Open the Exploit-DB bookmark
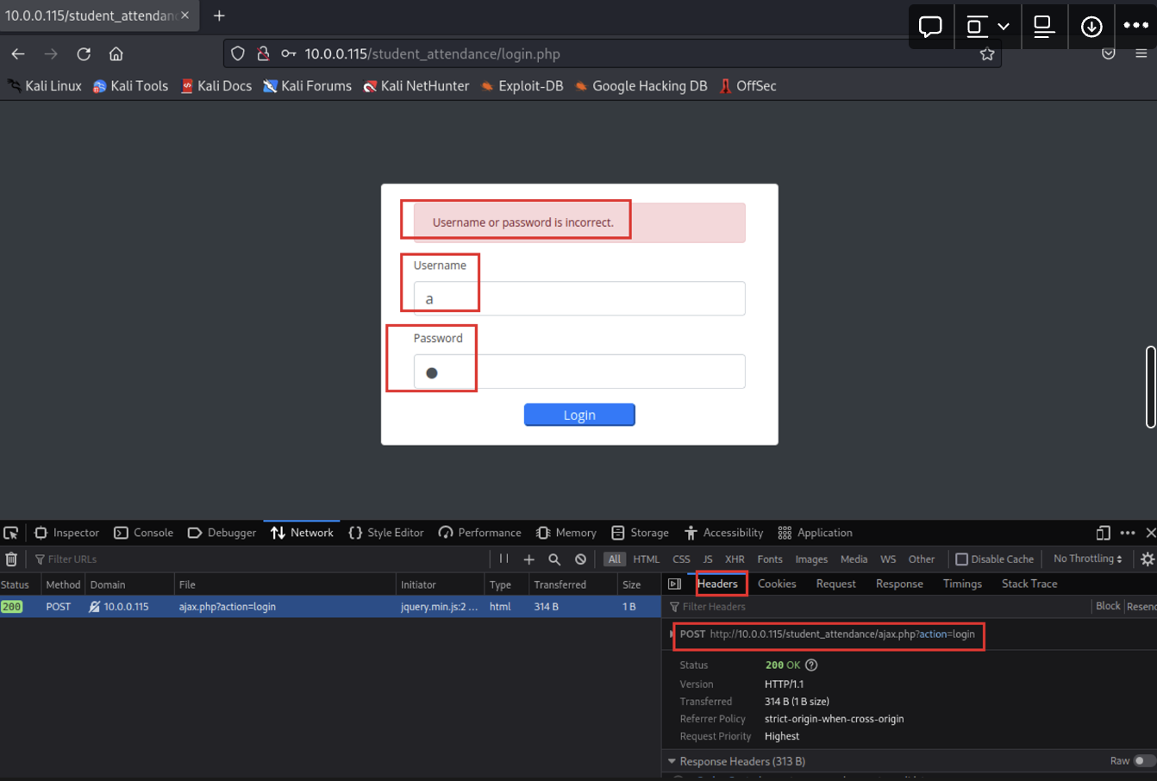 coord(522,86)
